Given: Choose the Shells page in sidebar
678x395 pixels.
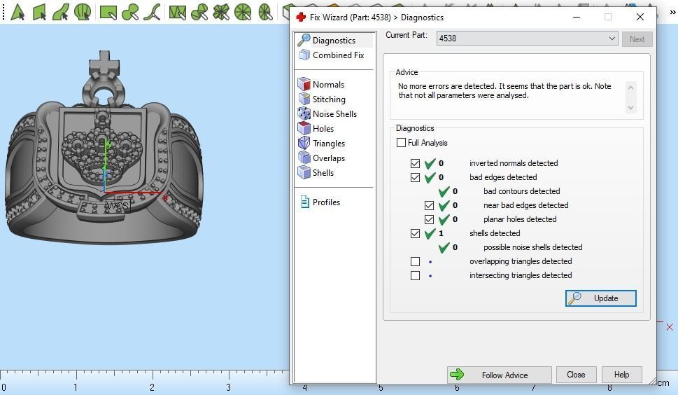Looking at the screenshot, I should point(316,172).
